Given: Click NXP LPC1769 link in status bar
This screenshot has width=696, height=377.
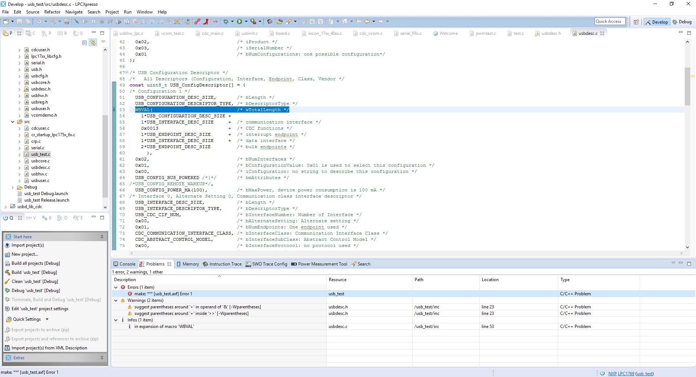Looking at the screenshot, I should [x=621, y=373].
